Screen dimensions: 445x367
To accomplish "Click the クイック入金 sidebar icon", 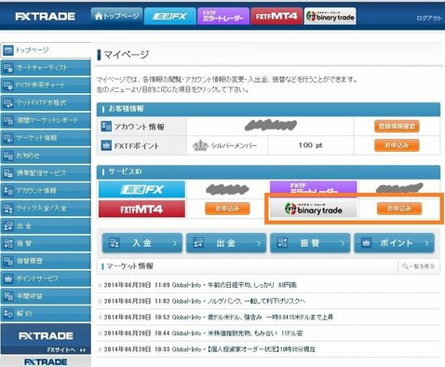I will tap(8, 208).
